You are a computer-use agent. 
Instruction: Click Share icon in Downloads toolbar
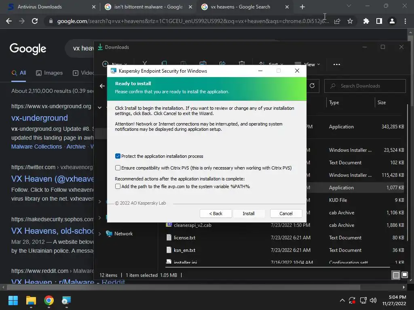[222, 63]
